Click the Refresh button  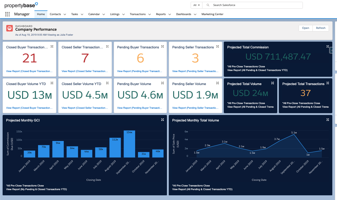321,28
